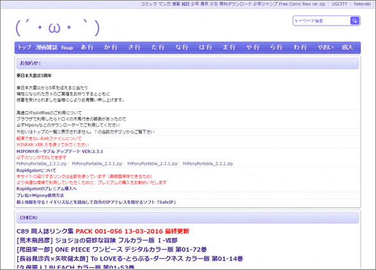The height and width of the screenshot is (270, 376).
Task: Download fourth MiPonyPortable_2.3.1.zip link
Action: click(208, 163)
